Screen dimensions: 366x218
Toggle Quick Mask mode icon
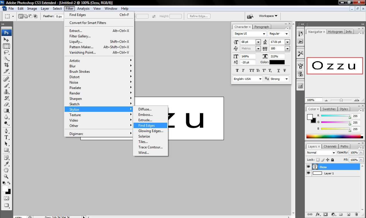click(x=6, y=198)
